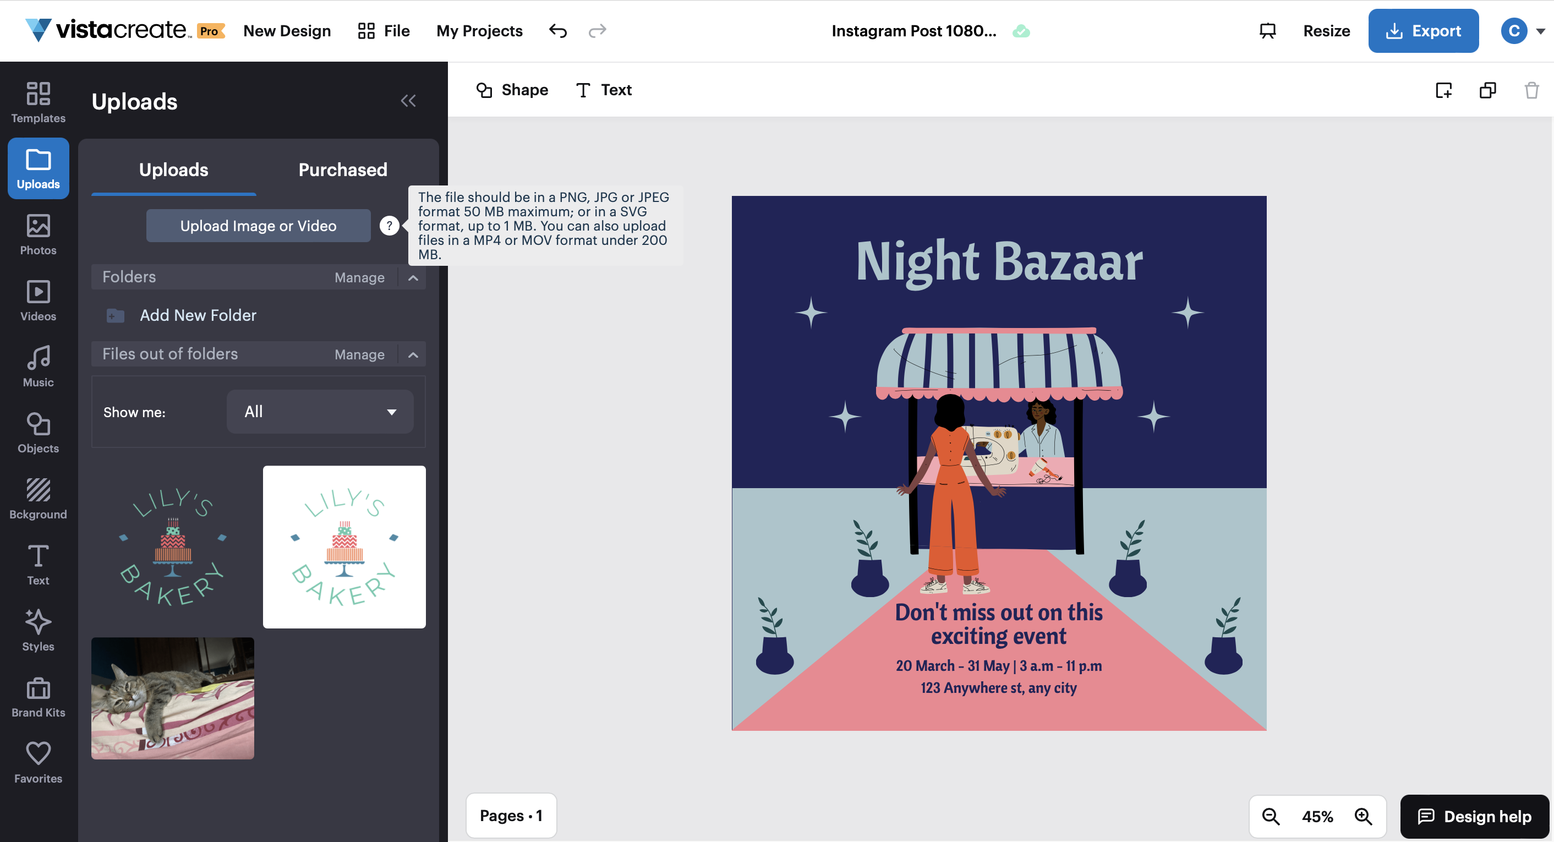Click the Export button
This screenshot has width=1554, height=842.
click(1422, 31)
